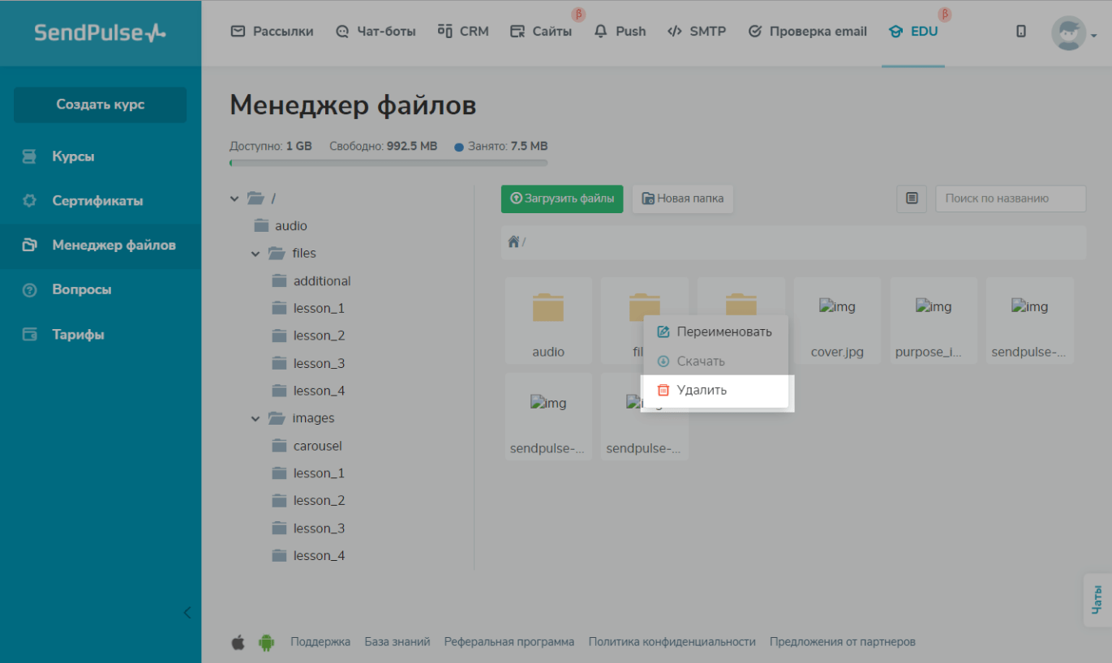
Task: Collapse the left sidebar with arrow icon
Action: coord(187,613)
